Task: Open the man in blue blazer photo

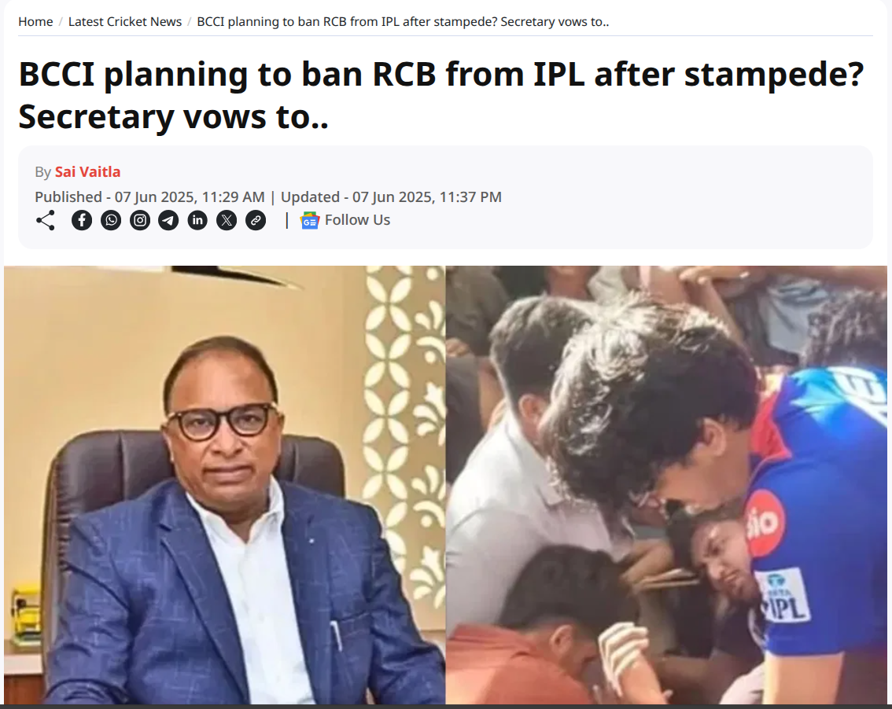Action: (x=225, y=485)
